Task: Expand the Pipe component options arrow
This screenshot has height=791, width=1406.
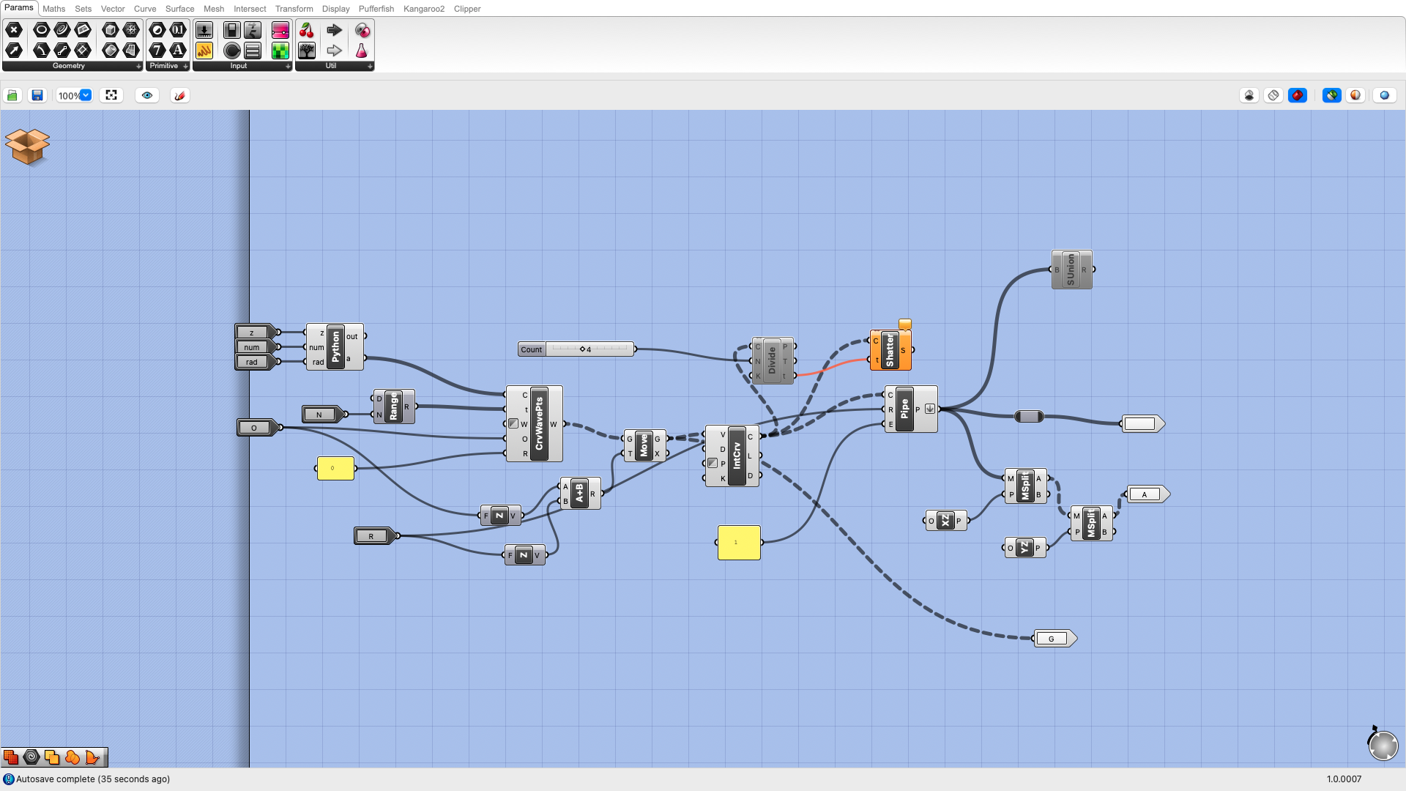Action: click(930, 409)
